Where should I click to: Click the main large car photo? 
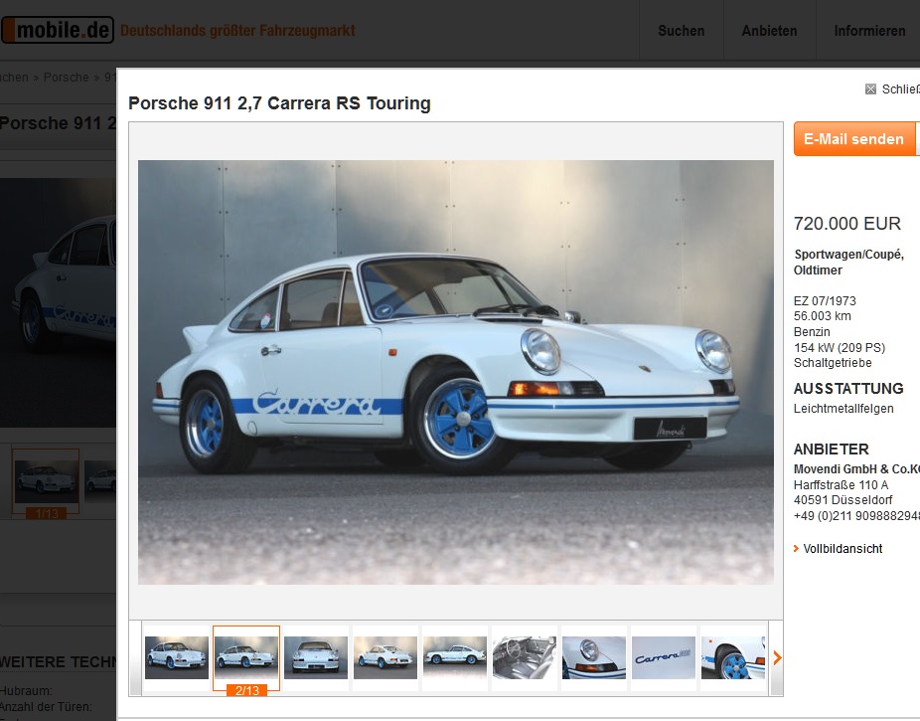(x=456, y=372)
